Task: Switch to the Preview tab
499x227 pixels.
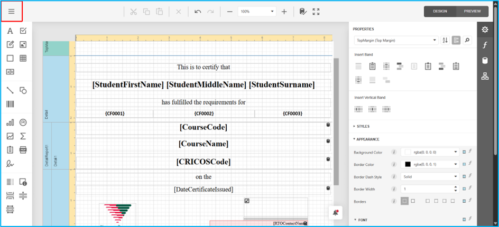Action: (472, 11)
